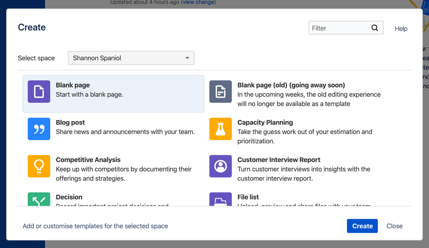
Task: Click the 'Blog post' title text
Action: point(70,122)
